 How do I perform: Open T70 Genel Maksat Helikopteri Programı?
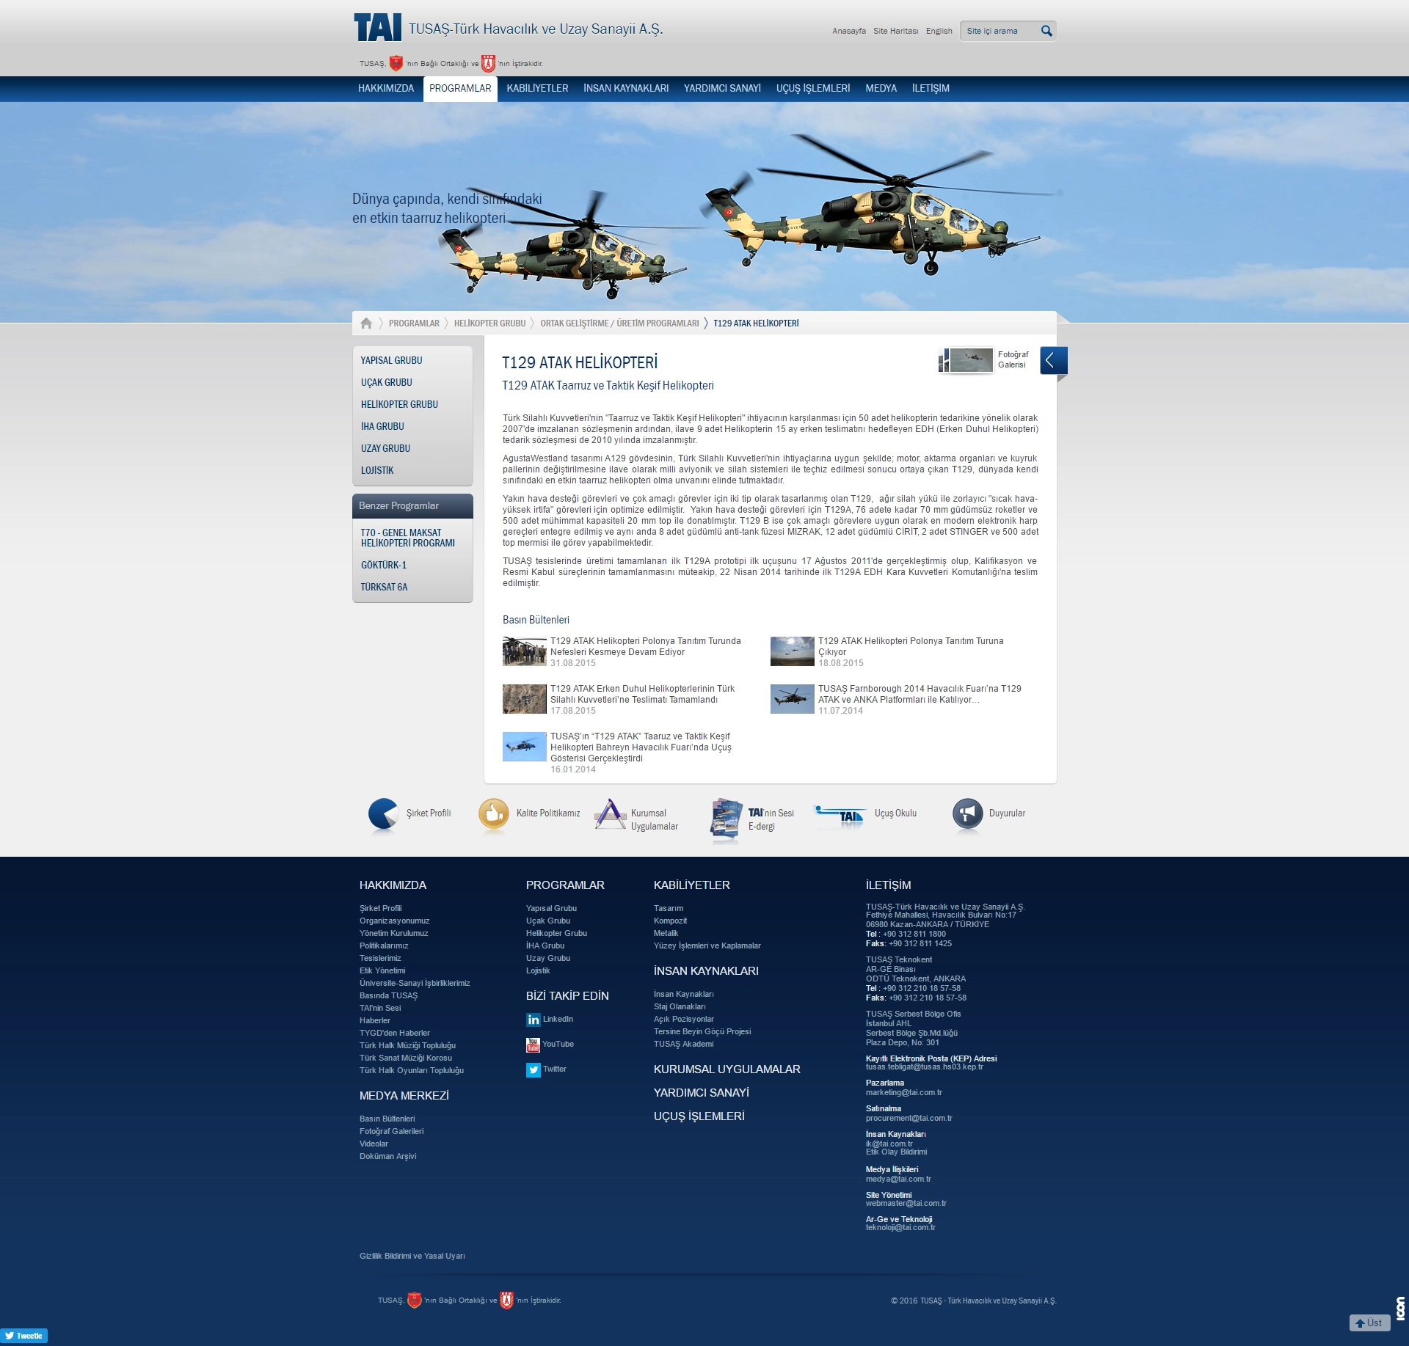[x=407, y=538]
